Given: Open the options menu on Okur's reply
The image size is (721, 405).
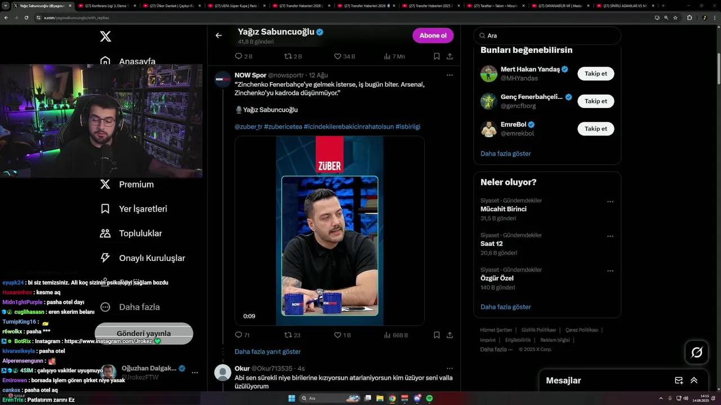Looking at the screenshot, I should pos(449,368).
